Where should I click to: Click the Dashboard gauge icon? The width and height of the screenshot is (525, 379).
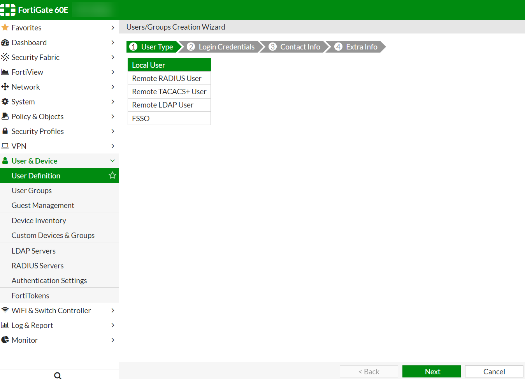tap(5, 42)
